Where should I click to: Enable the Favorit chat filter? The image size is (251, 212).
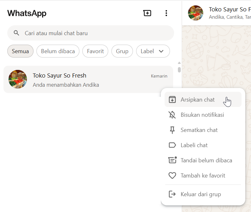pos(95,51)
